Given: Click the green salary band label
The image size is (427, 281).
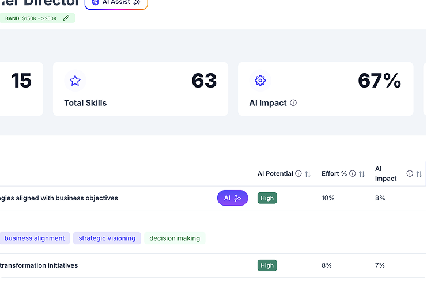Looking at the screenshot, I should pyautogui.click(x=31, y=18).
